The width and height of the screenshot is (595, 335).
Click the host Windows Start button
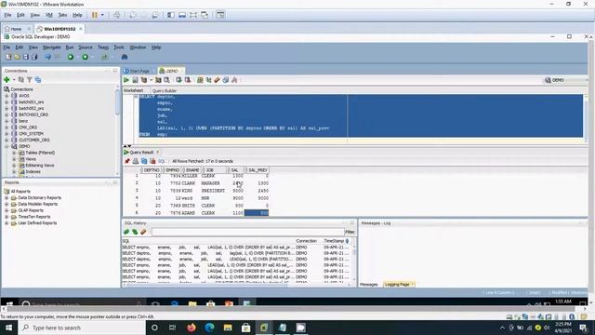click(8, 328)
